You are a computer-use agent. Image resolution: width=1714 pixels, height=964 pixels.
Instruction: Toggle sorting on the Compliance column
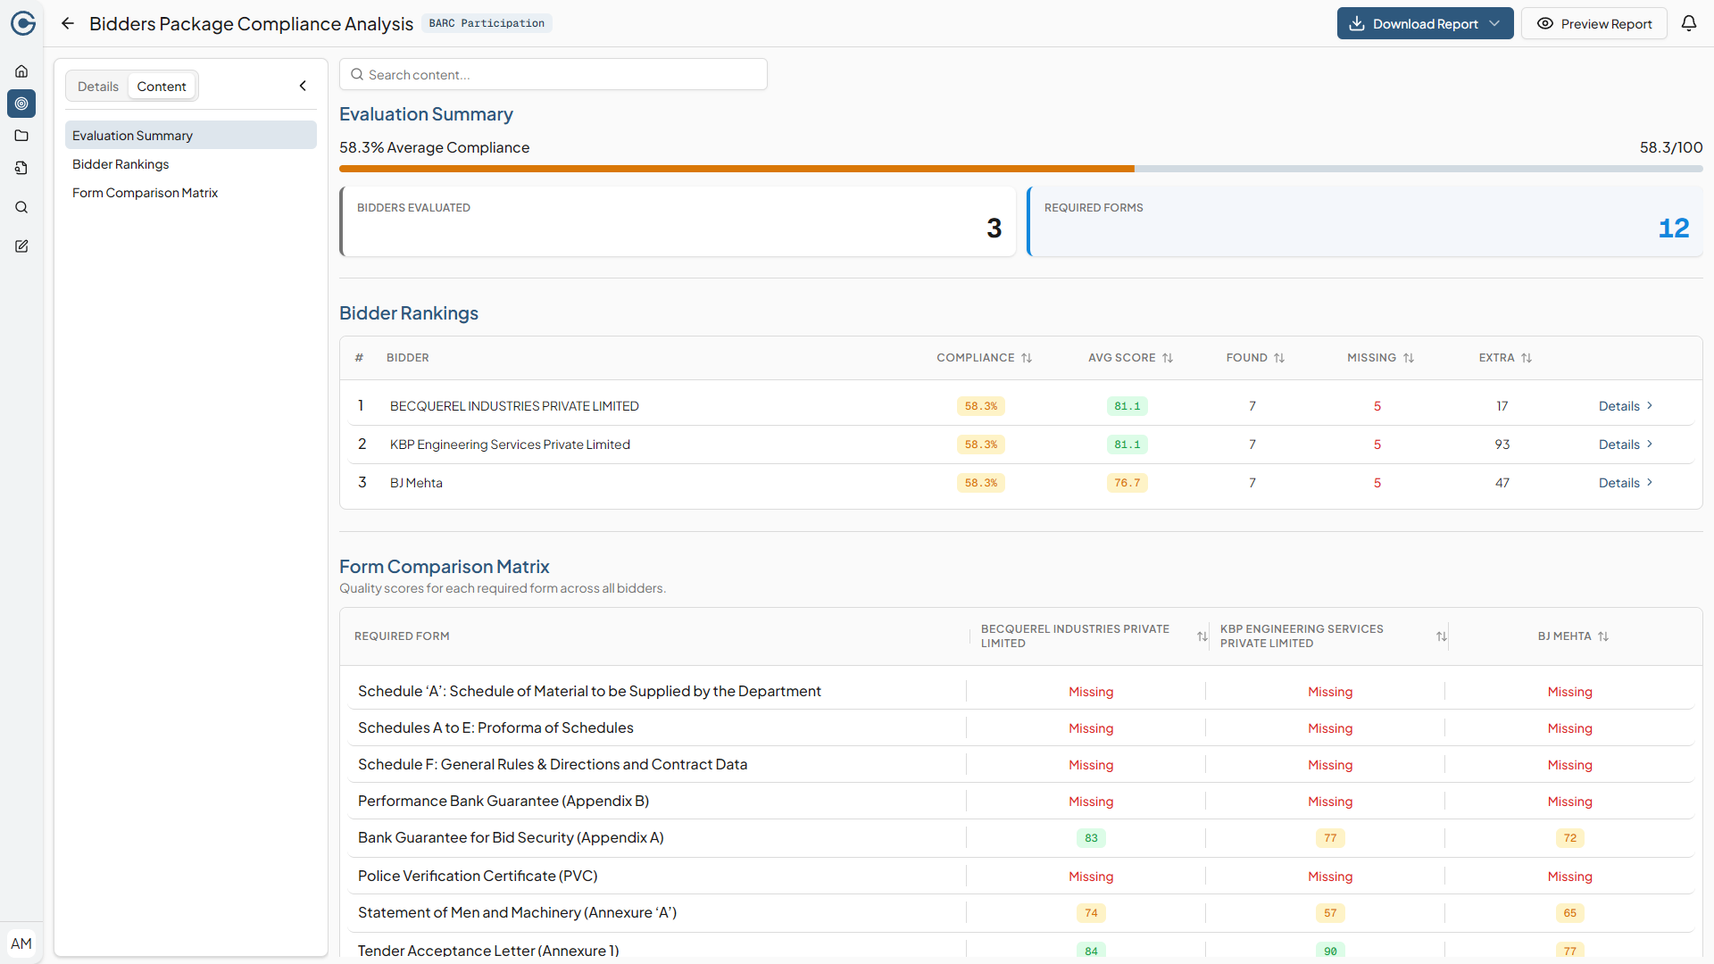(1027, 357)
